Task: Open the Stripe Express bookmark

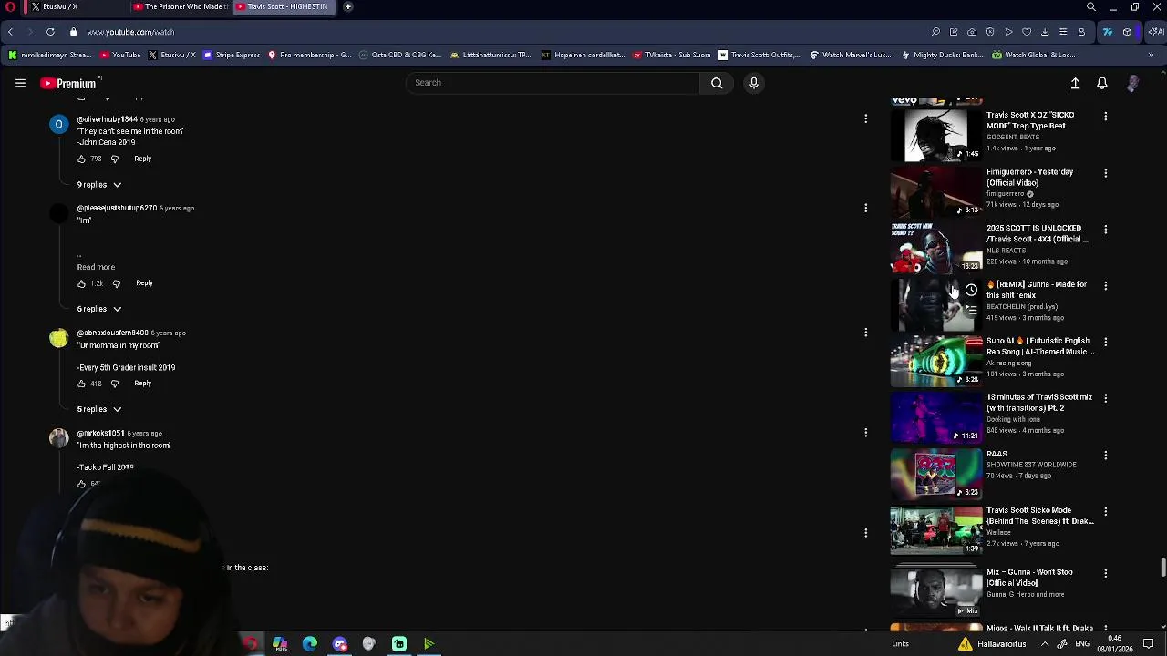Action: point(232,55)
